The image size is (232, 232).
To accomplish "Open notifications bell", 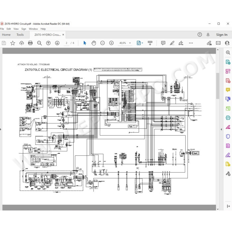I will [208, 34].
